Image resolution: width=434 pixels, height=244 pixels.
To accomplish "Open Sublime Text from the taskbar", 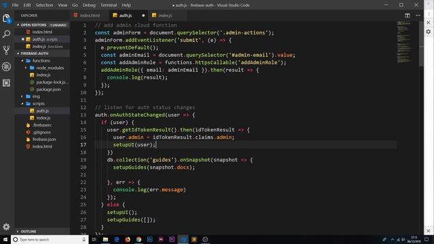I will pos(194,239).
